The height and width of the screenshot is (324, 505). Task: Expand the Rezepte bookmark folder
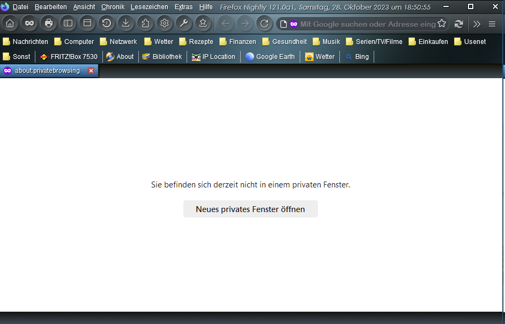click(x=196, y=42)
